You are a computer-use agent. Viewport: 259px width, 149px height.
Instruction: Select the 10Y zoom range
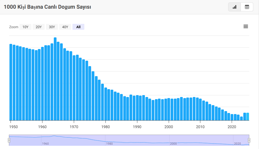pyautogui.click(x=25, y=27)
